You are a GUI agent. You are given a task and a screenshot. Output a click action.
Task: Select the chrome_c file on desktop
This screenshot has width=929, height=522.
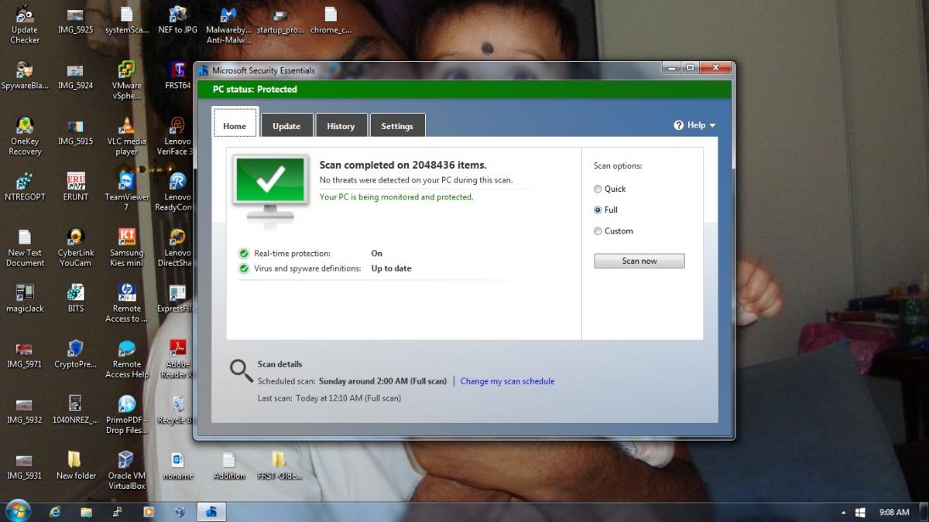click(331, 20)
